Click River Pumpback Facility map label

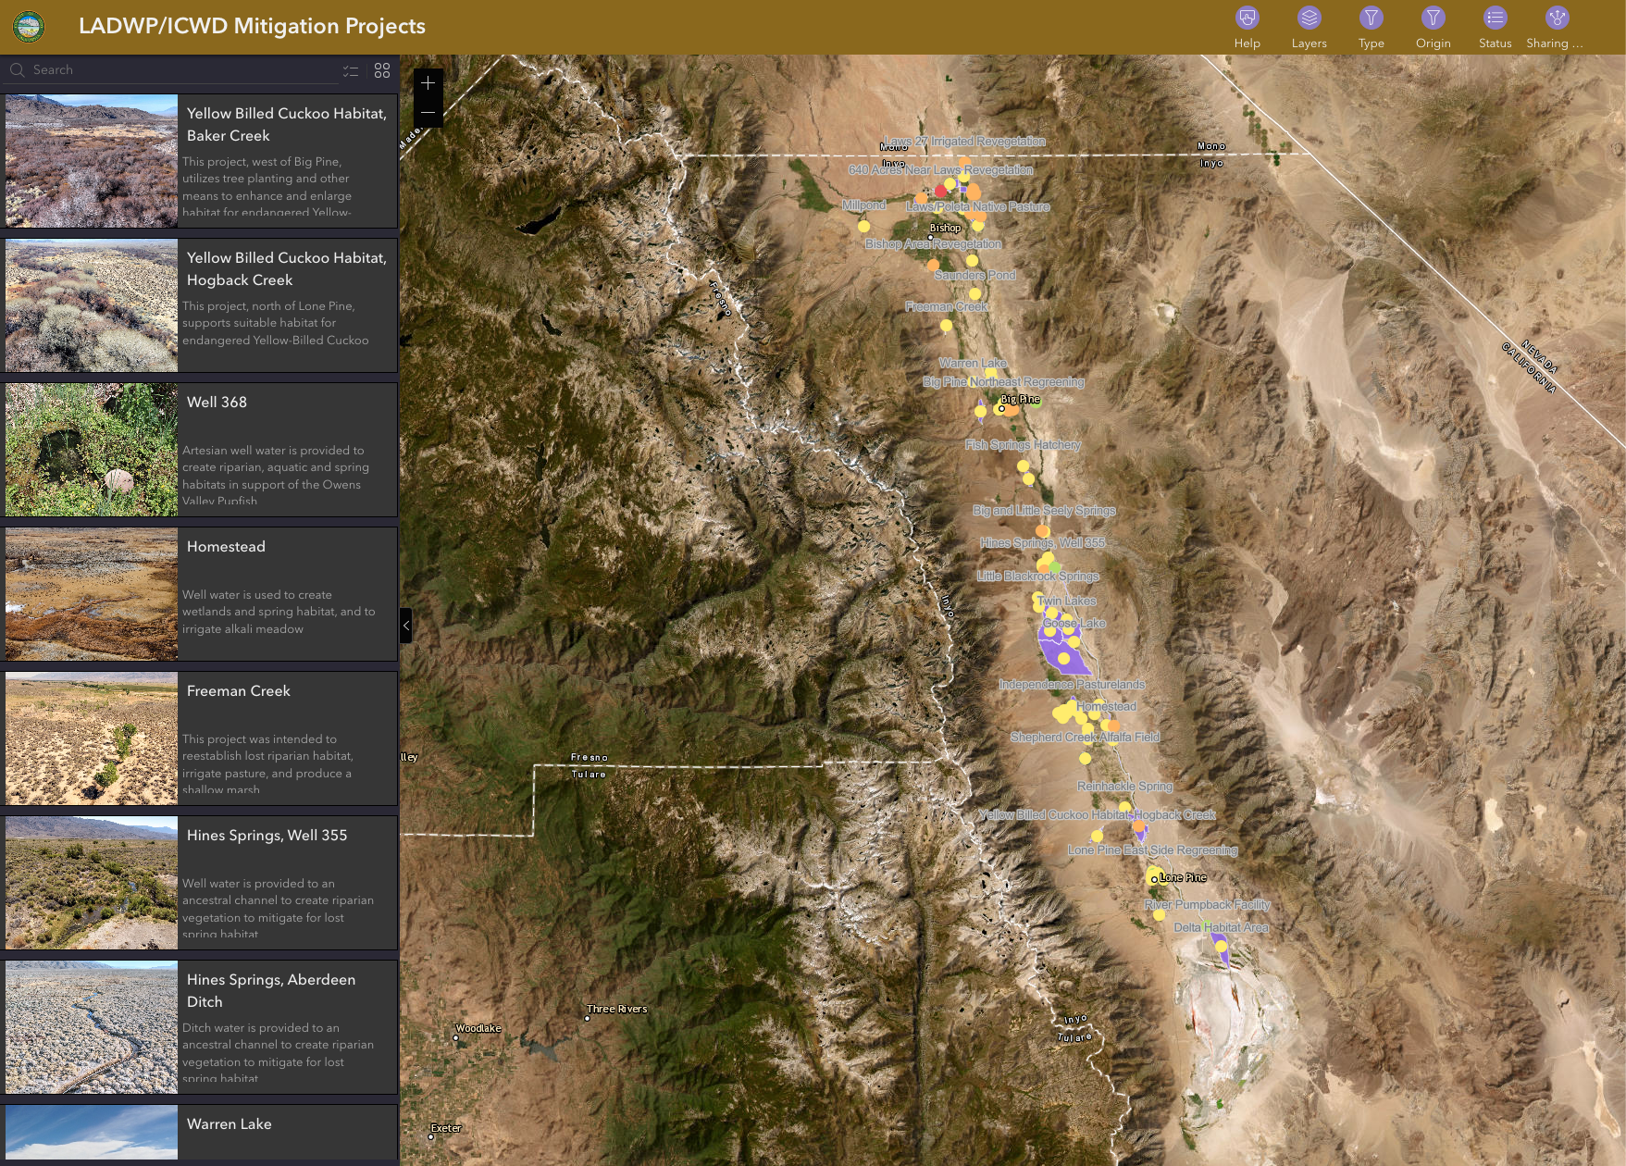click(x=1207, y=905)
